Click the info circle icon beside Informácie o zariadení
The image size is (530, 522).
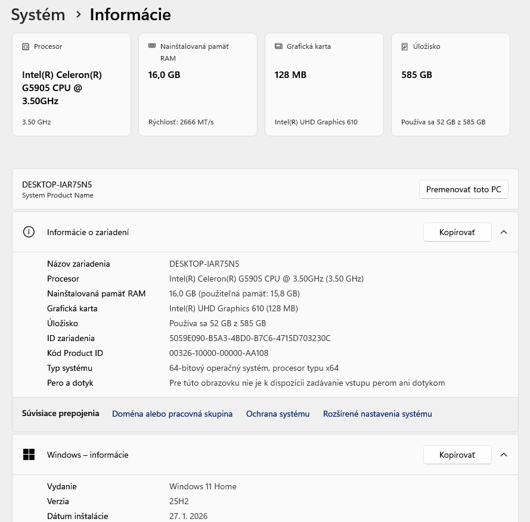(x=29, y=232)
